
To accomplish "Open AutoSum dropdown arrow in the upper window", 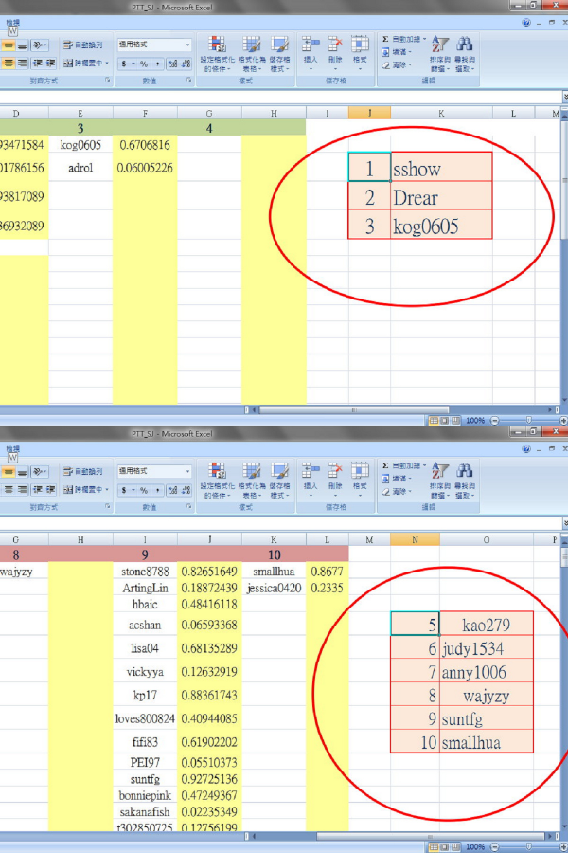I will (424, 39).
